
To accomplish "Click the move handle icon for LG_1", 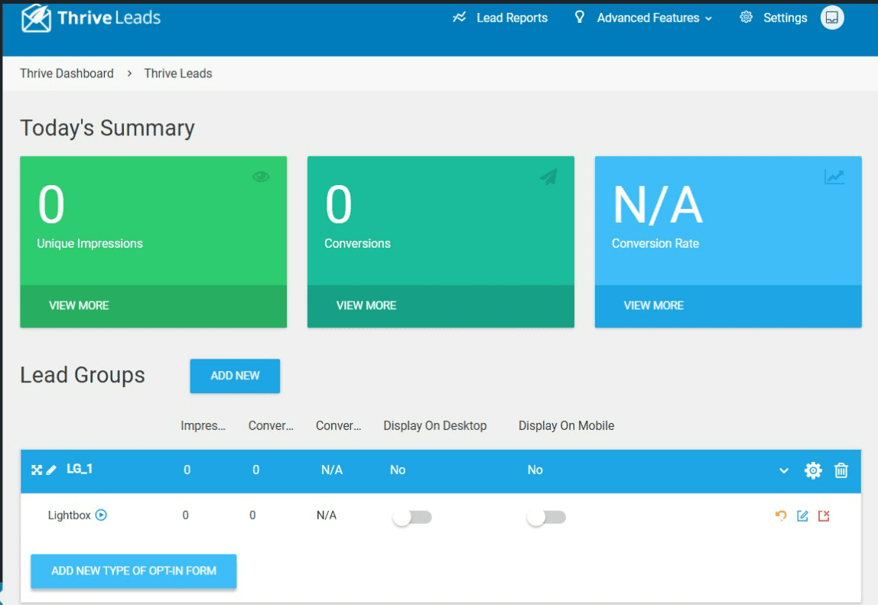I will tap(36, 470).
